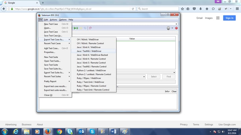Click the pause/resume toolbar icon
This screenshot has height=135, width=241.
pos(81,28)
